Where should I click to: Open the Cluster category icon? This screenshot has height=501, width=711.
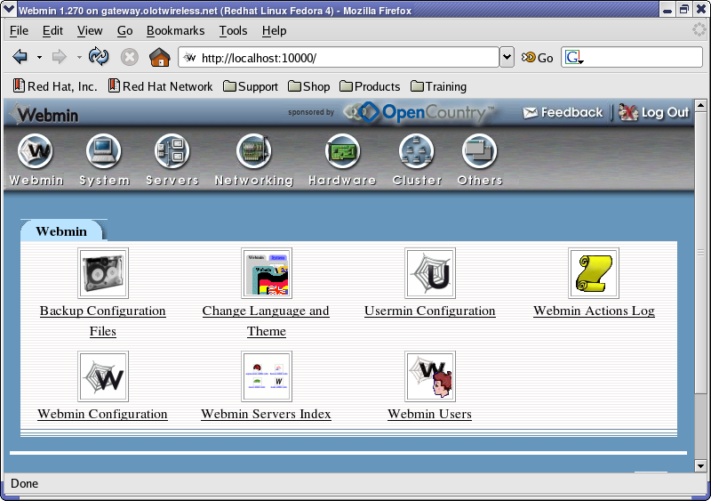[x=417, y=150]
